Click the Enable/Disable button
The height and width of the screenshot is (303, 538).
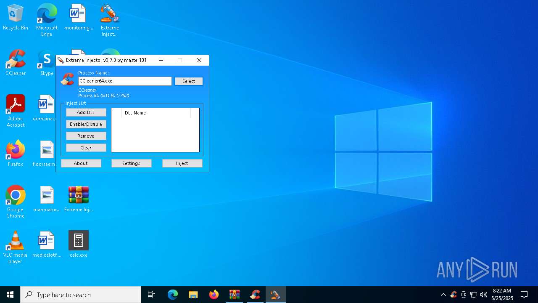[x=86, y=124]
